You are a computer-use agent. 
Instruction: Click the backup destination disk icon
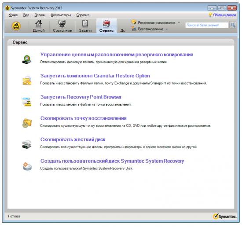click(x=27, y=60)
